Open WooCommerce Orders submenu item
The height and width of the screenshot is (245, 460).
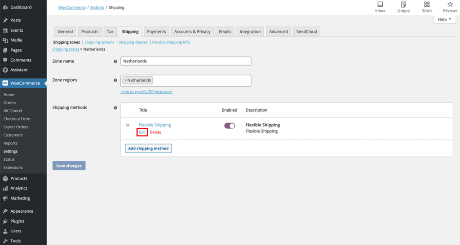[x=10, y=103]
